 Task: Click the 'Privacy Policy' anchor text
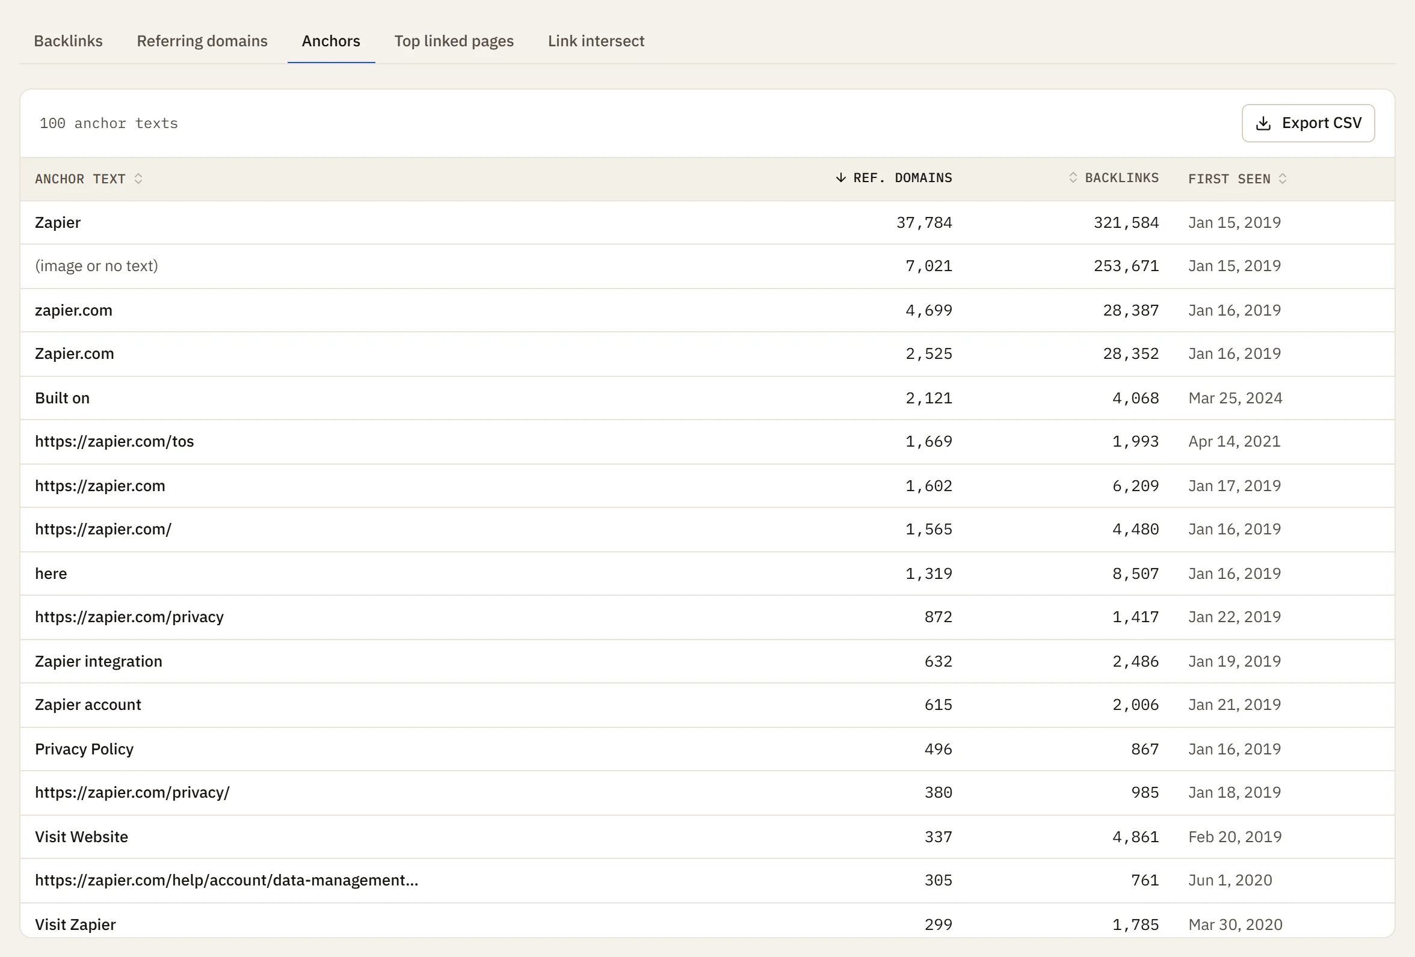coord(84,749)
